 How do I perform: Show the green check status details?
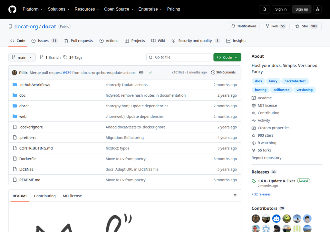pos(150,72)
